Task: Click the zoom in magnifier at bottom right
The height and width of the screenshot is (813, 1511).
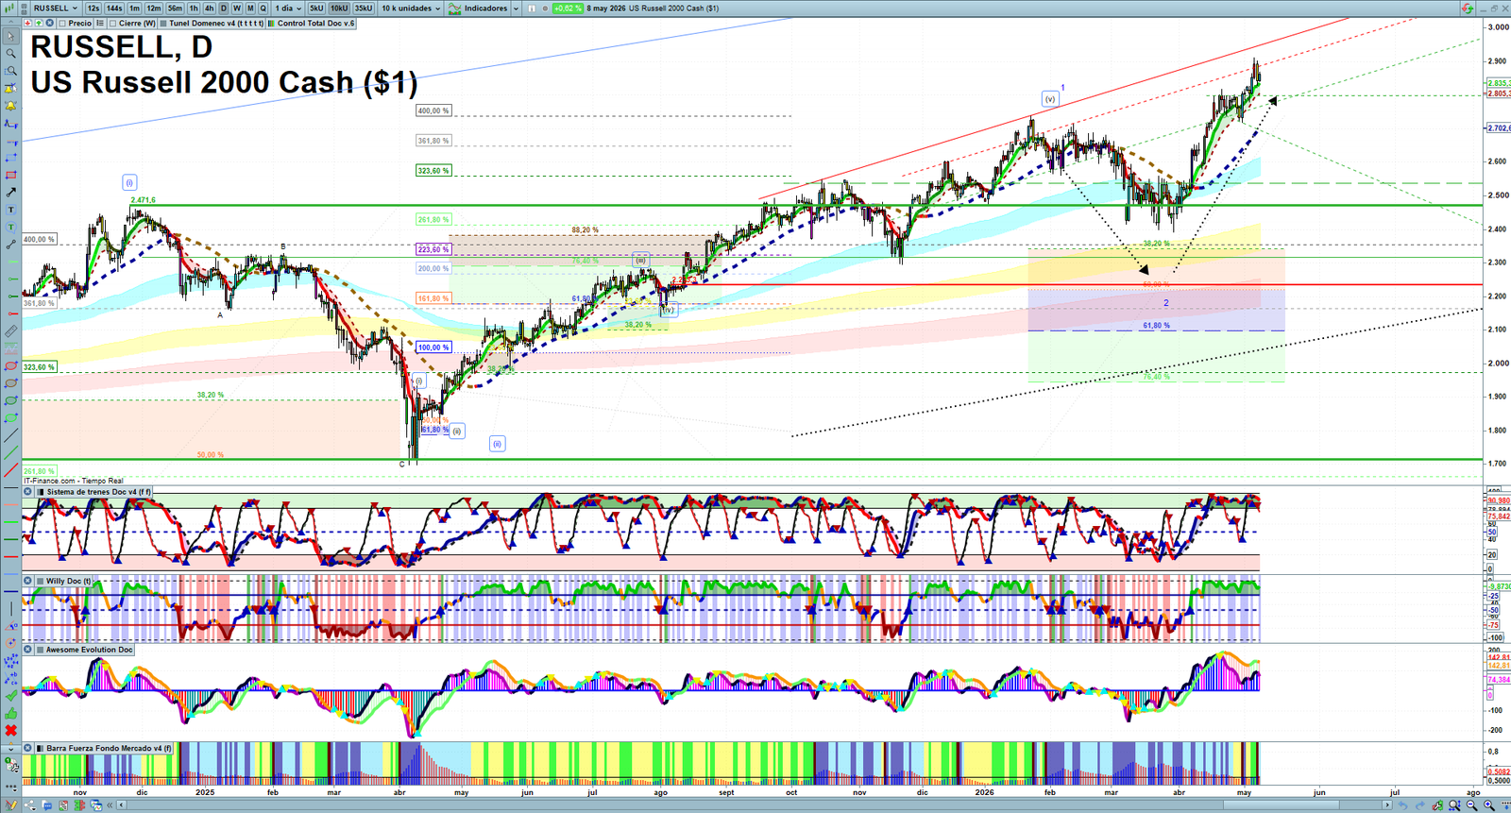Action: pyautogui.click(x=1488, y=805)
